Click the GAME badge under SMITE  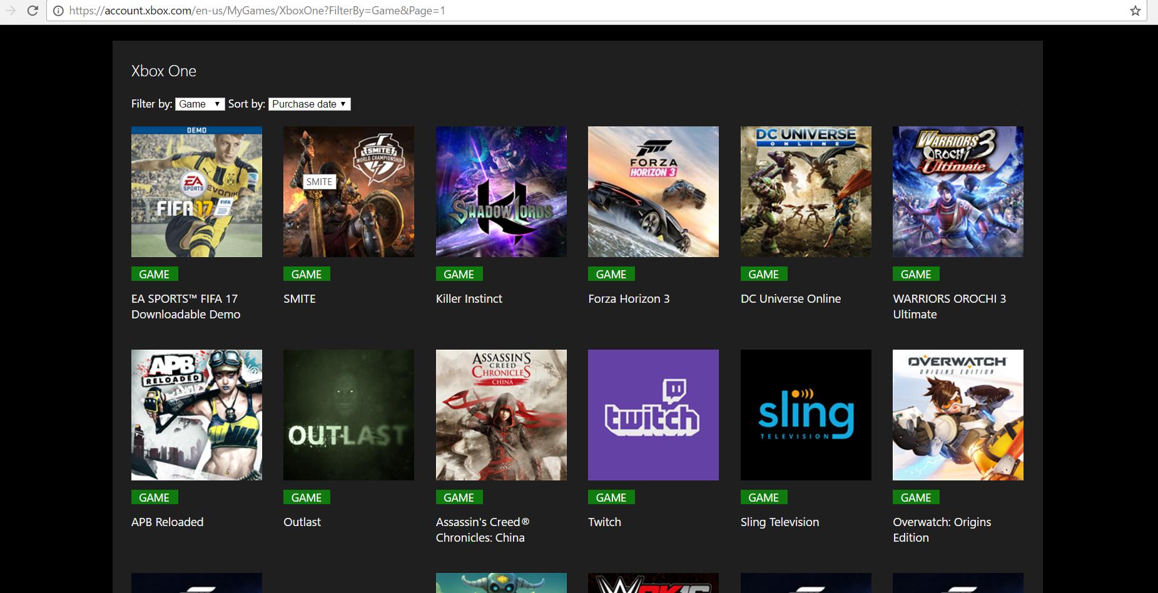click(x=307, y=274)
